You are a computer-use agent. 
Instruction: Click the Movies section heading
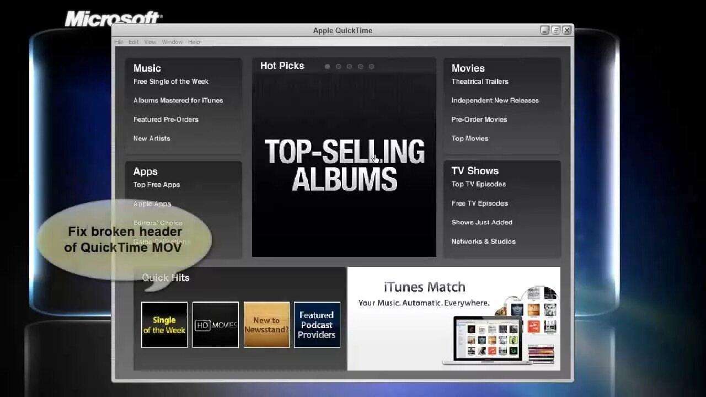click(x=468, y=68)
